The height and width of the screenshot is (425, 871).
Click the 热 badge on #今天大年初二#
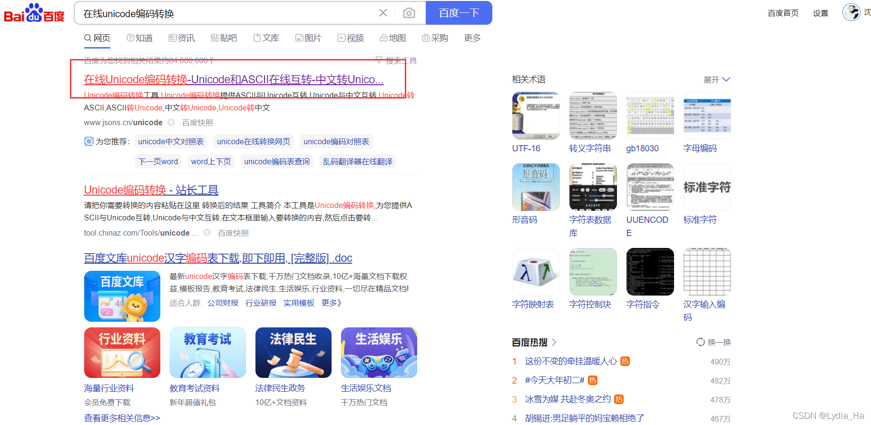pos(593,380)
